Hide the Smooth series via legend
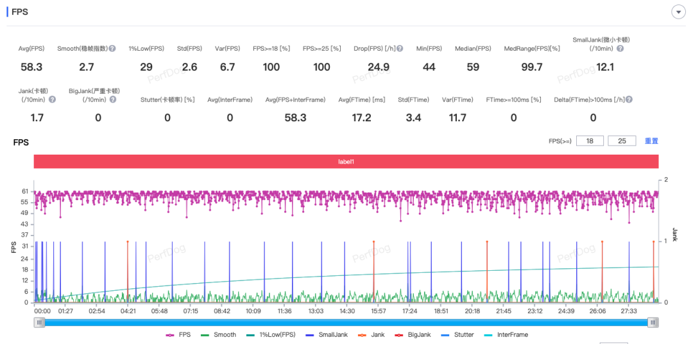Screen dimensions: 693x344 218,334
